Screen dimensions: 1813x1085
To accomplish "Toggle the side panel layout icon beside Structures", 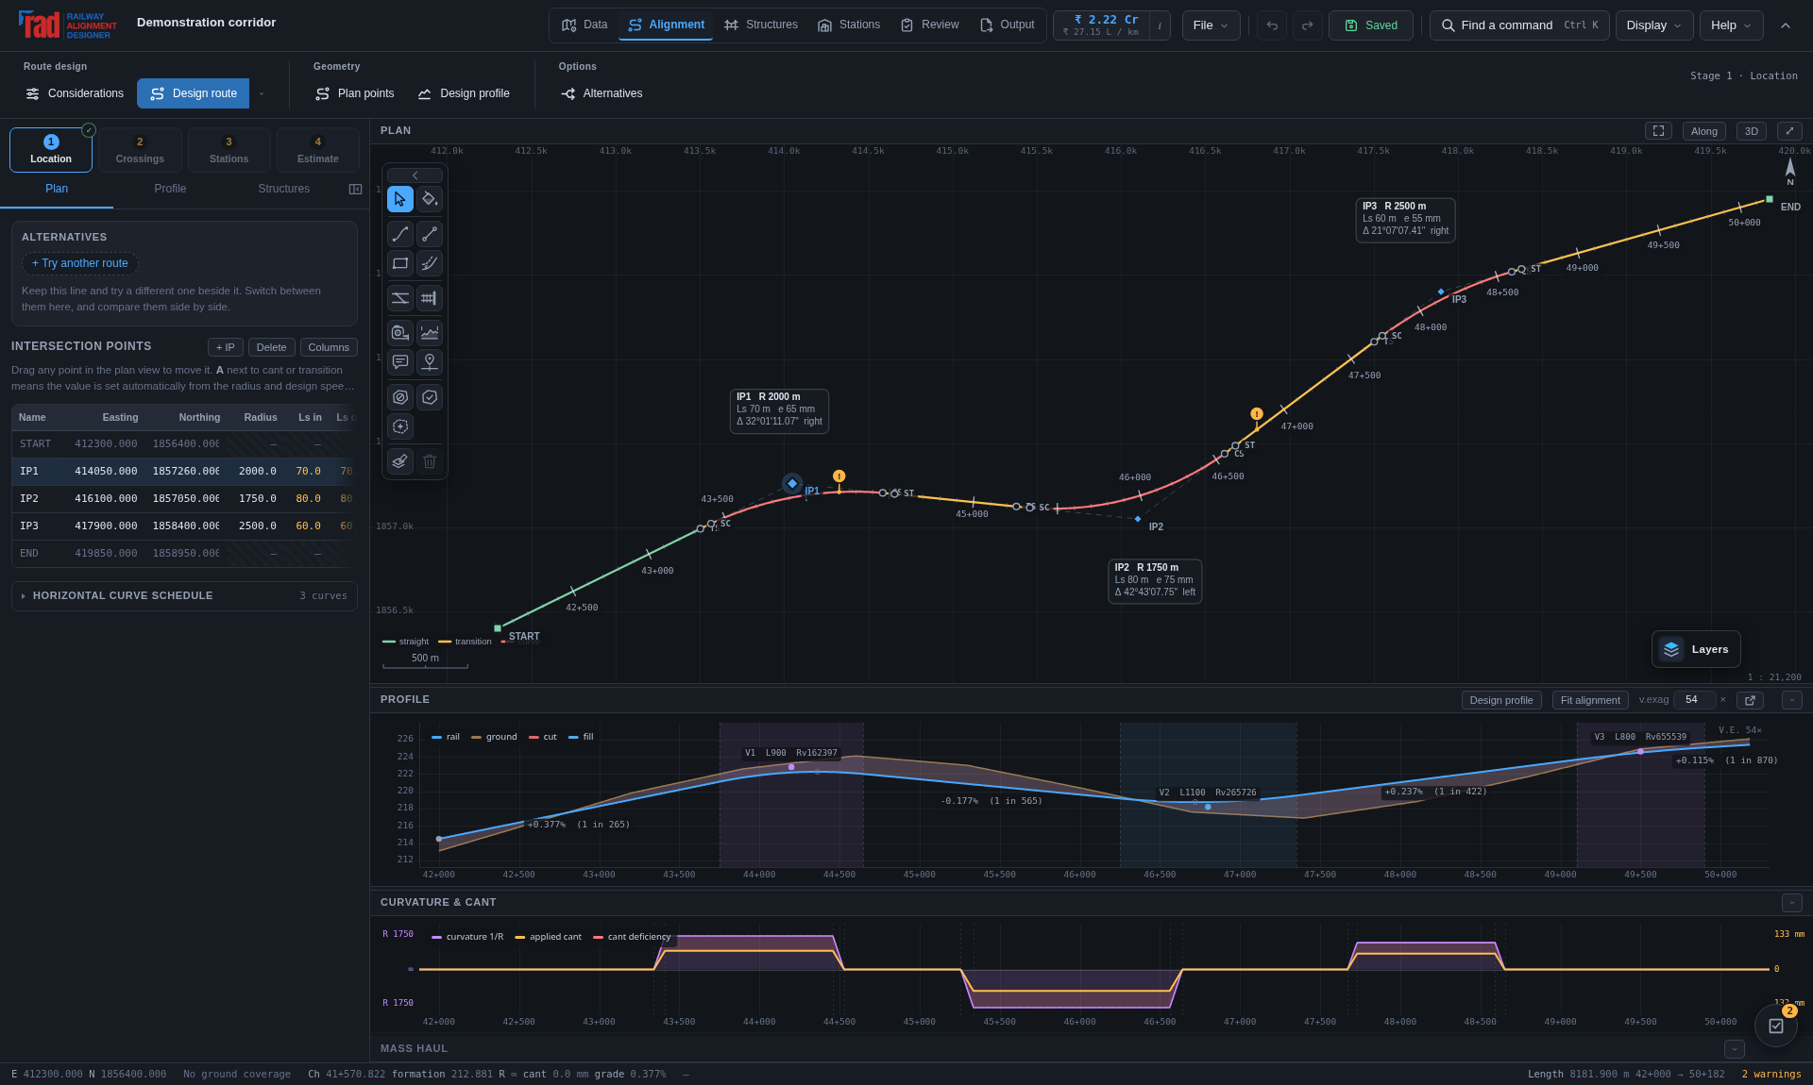I will pos(355,190).
